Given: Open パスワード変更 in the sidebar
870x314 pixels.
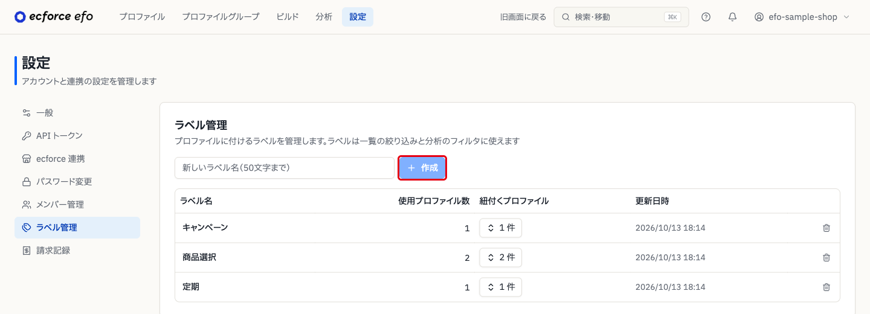Looking at the screenshot, I should tap(77, 182).
